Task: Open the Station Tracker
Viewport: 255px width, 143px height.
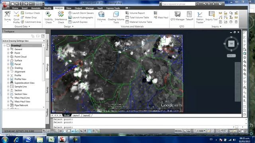Action: click(200, 17)
